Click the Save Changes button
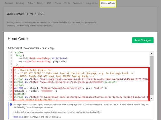Viewport: 161px width, 120px height. point(143,40)
